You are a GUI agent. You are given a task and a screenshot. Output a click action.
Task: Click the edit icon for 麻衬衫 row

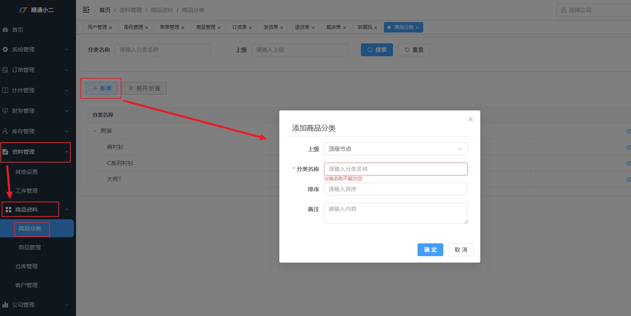point(628,147)
